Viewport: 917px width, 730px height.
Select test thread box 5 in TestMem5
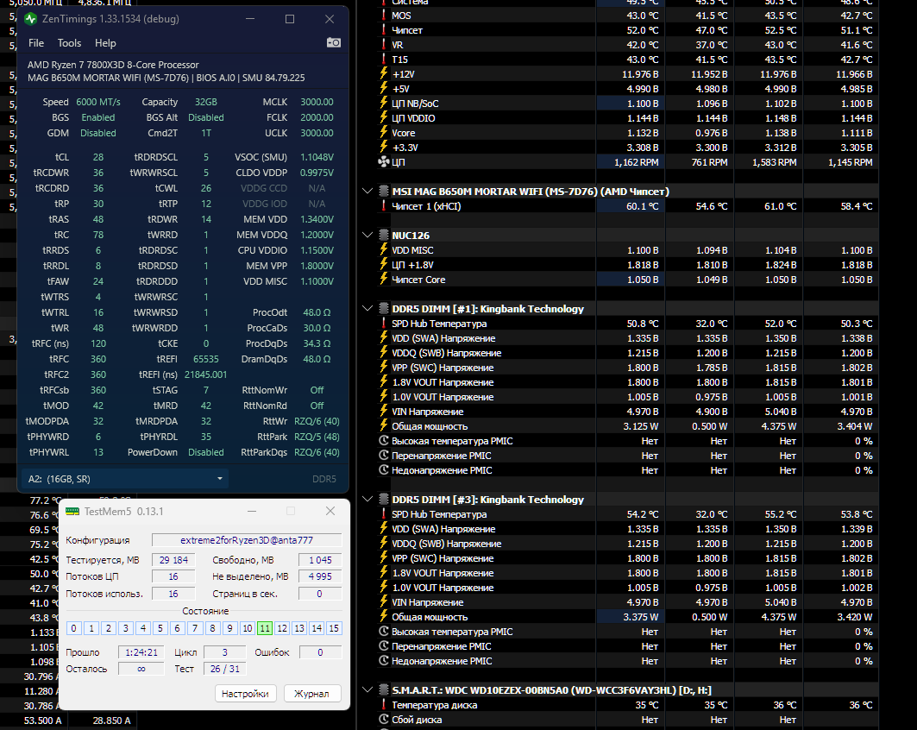[160, 628]
